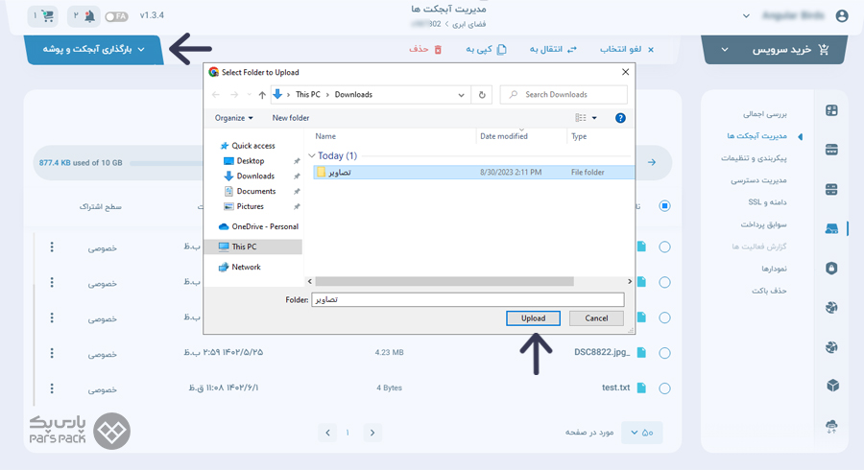
Task: Open بررسی اجمالی in the sidebar
Action: (765, 114)
